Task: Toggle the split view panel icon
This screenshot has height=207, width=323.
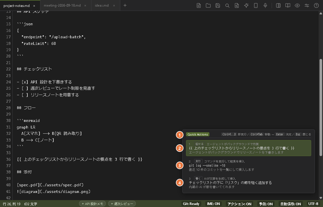Action: (278, 5)
